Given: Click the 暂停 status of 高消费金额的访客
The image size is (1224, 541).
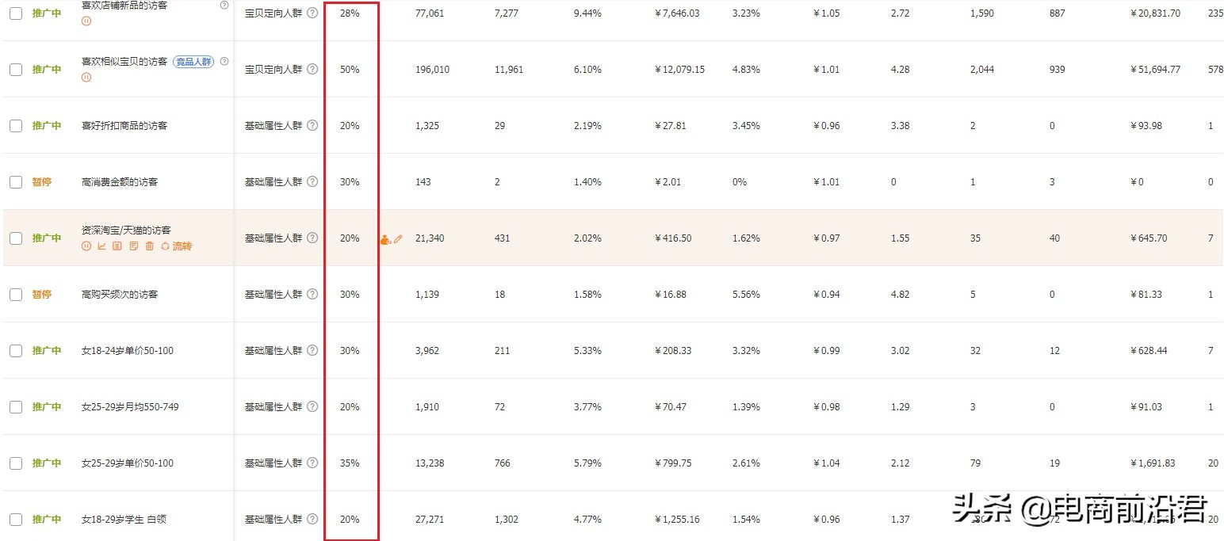Looking at the screenshot, I should coord(42,182).
